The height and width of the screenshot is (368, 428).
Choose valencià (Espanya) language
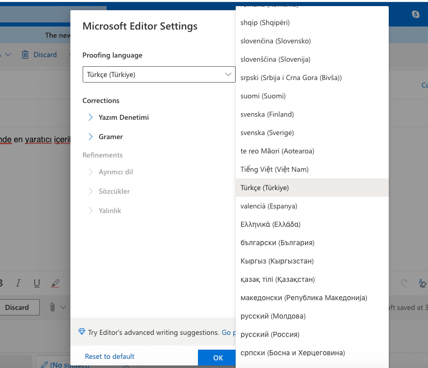pos(312,206)
